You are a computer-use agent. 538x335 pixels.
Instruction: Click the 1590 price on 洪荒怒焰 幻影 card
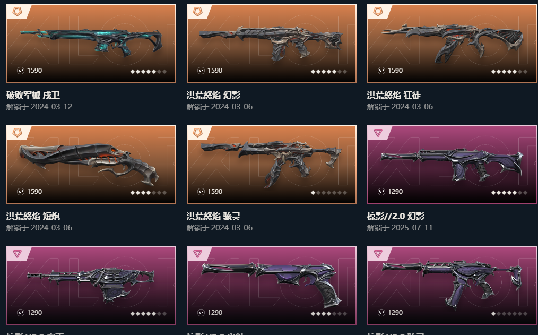point(215,71)
